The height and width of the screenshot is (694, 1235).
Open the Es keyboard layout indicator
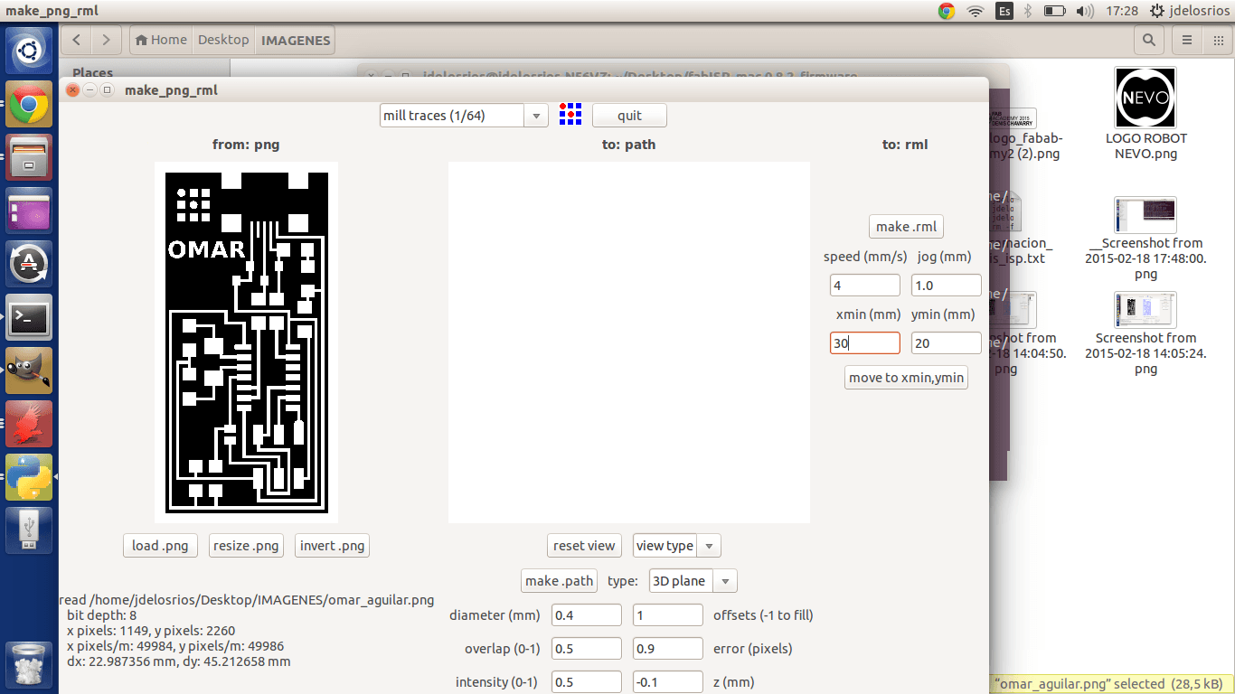(x=1004, y=11)
